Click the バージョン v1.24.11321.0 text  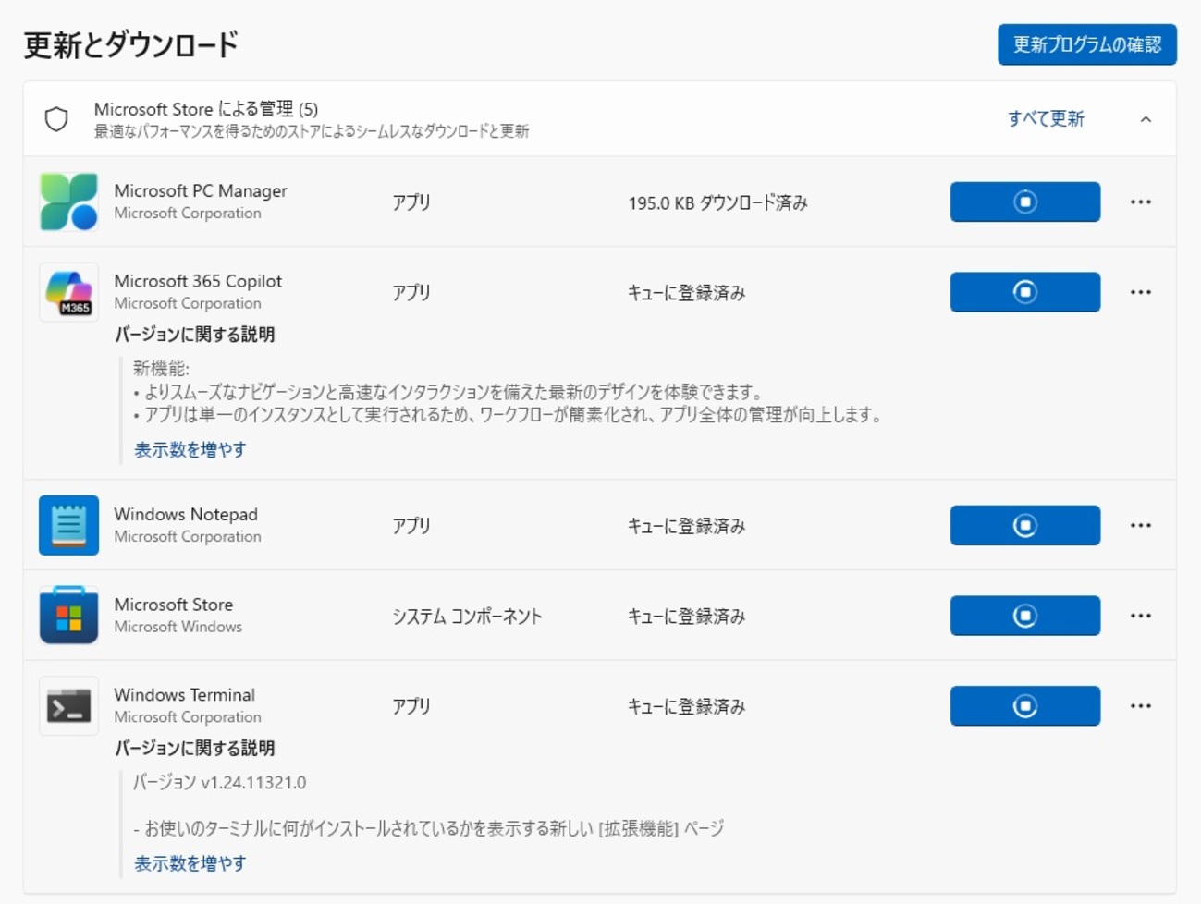(x=219, y=782)
